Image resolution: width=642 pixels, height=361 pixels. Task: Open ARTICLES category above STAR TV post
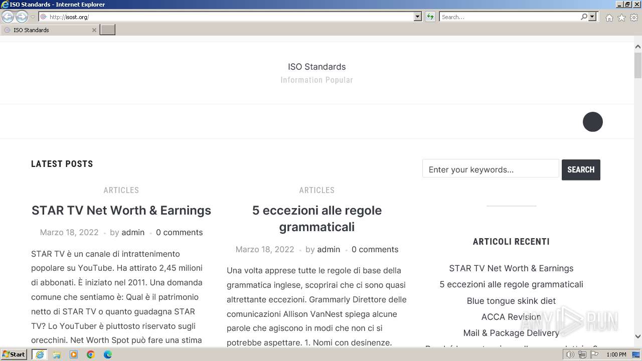pos(121,190)
